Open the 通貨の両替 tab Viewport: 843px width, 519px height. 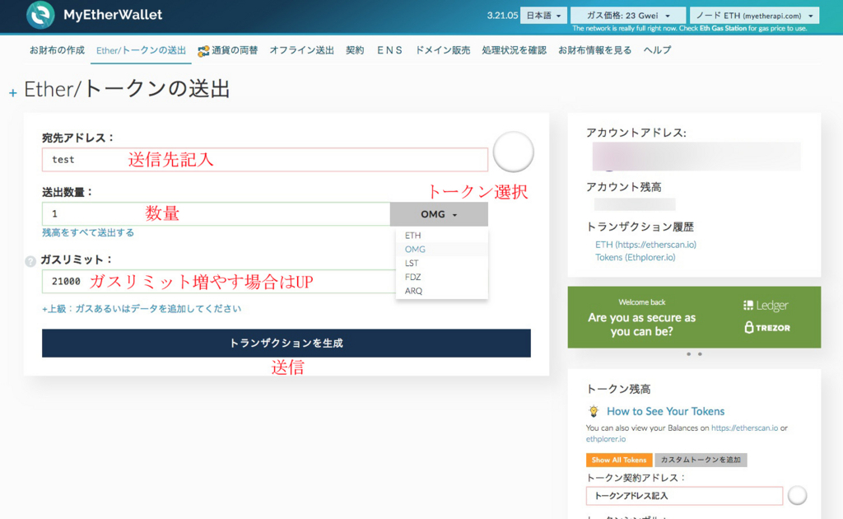tap(228, 50)
